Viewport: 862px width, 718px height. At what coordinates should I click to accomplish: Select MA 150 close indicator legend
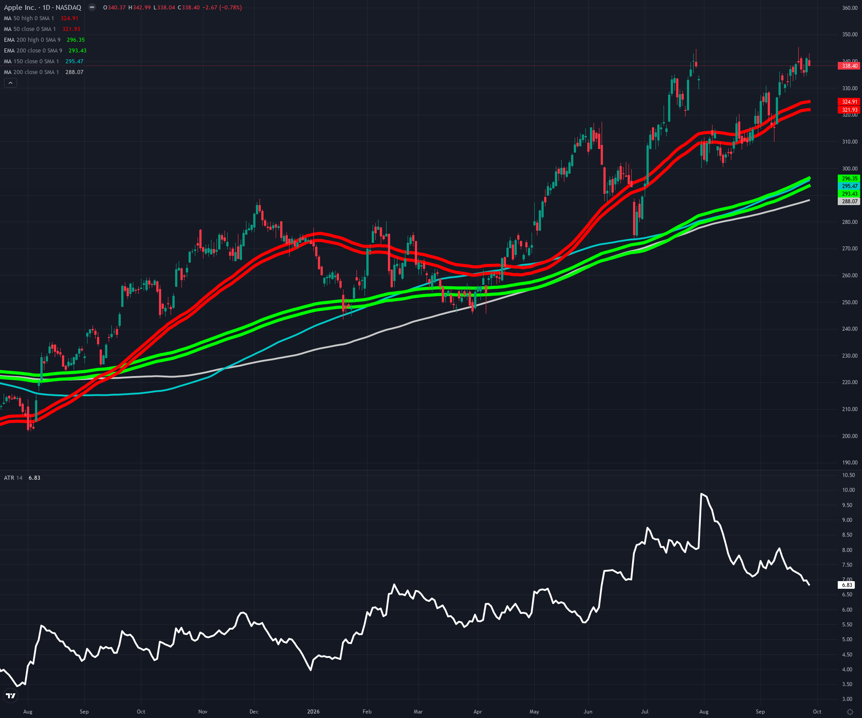pyautogui.click(x=44, y=61)
